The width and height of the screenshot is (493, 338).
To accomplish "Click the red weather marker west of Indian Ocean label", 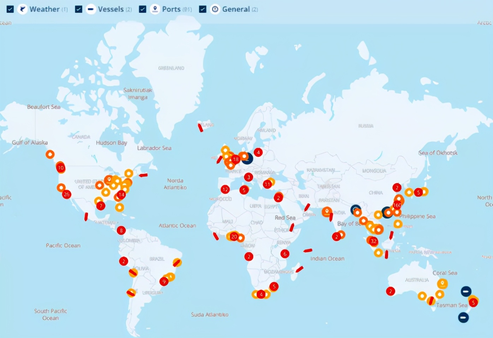I will click(308, 251).
